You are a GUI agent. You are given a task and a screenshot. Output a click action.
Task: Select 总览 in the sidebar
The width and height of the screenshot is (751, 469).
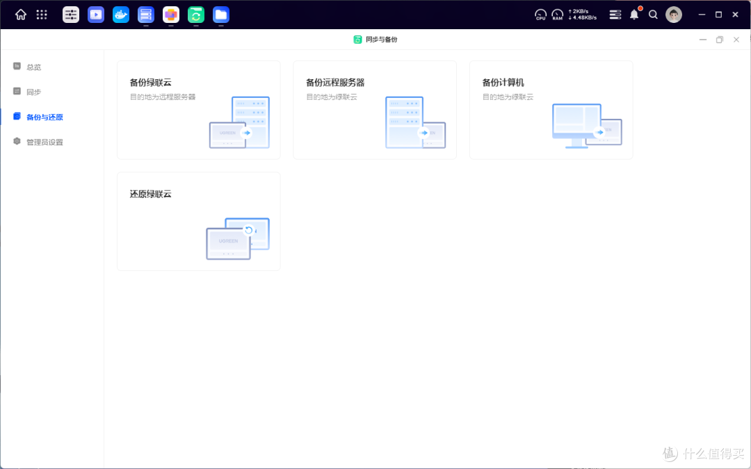coord(33,67)
